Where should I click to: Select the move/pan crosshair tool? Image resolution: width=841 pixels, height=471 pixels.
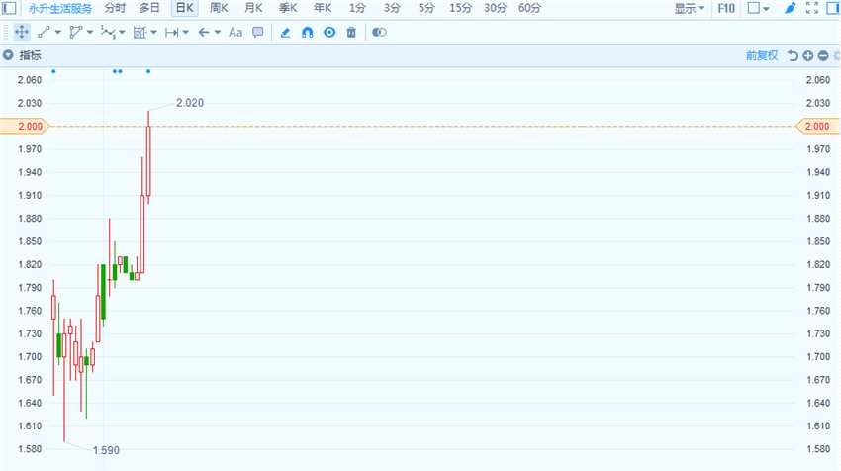coord(22,33)
